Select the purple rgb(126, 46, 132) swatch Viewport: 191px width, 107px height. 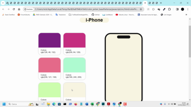pos(50,40)
